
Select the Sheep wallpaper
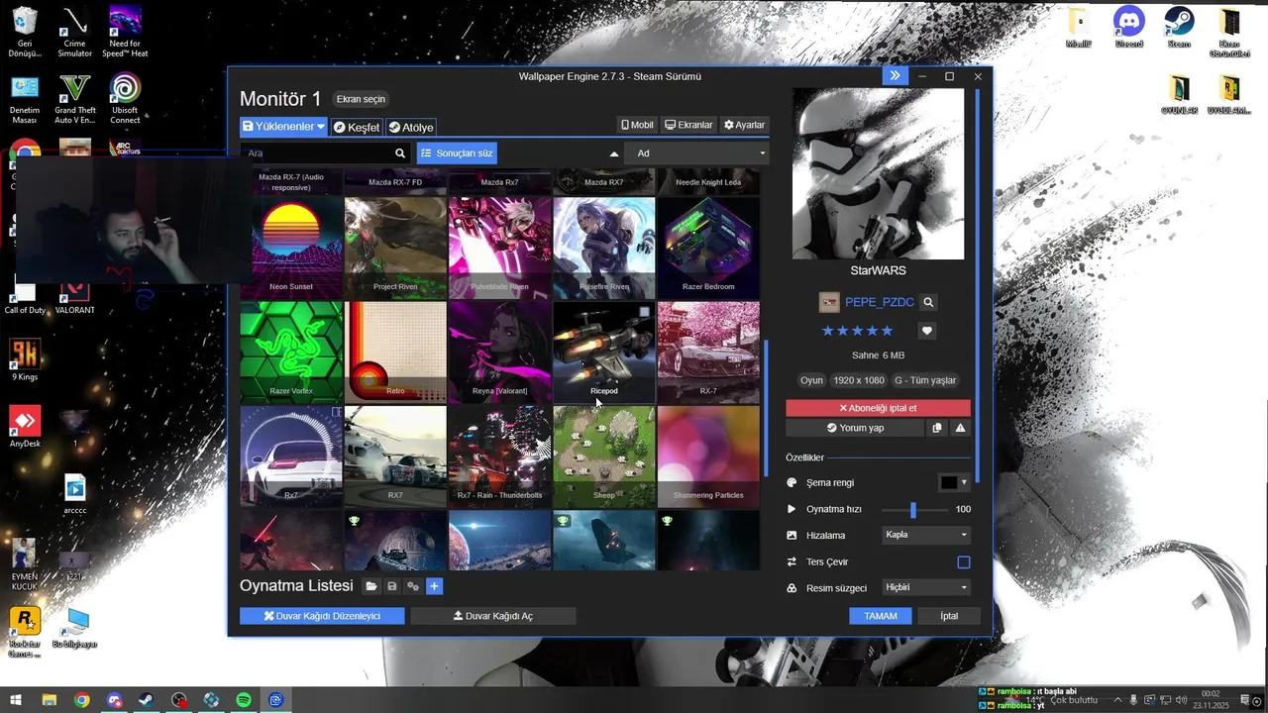tap(604, 456)
